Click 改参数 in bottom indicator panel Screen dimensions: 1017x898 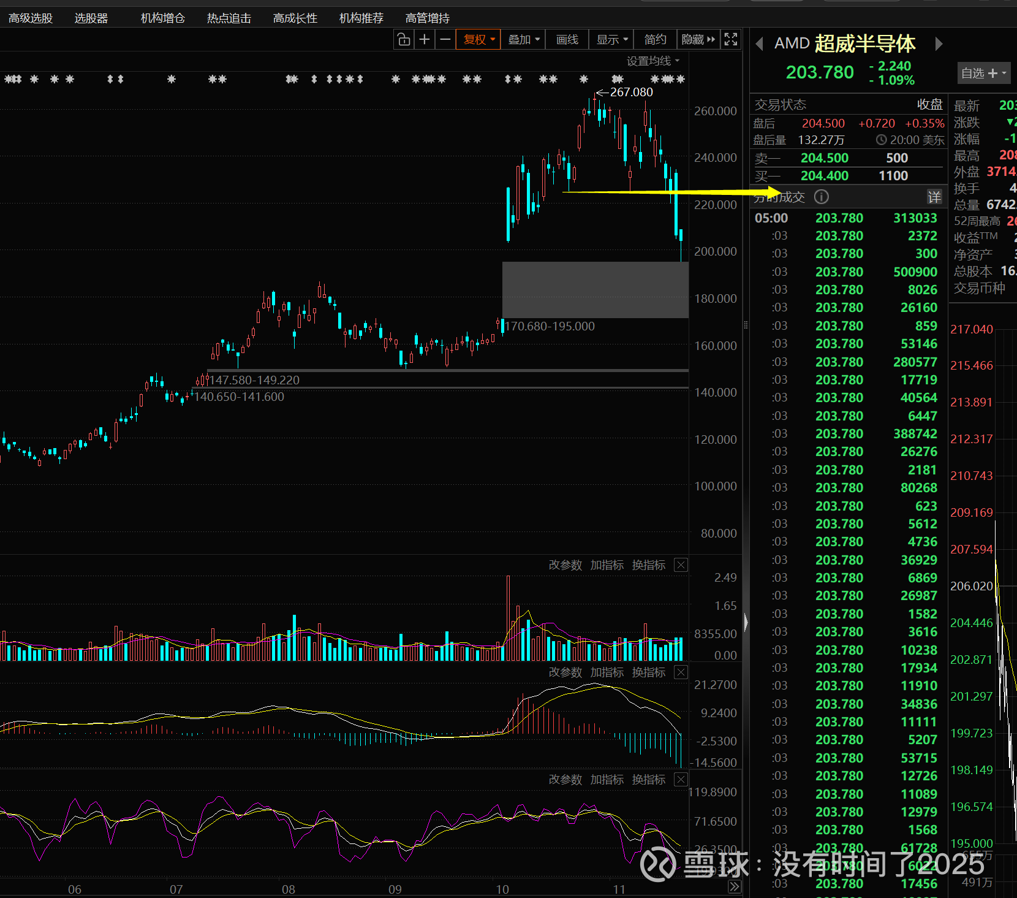pyautogui.click(x=565, y=780)
